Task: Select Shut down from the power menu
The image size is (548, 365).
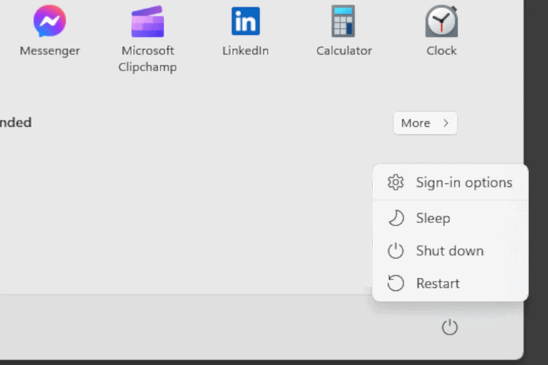Action: 450,251
